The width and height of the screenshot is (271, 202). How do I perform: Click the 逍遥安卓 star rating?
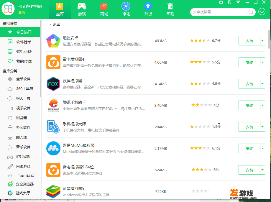click(x=200, y=40)
